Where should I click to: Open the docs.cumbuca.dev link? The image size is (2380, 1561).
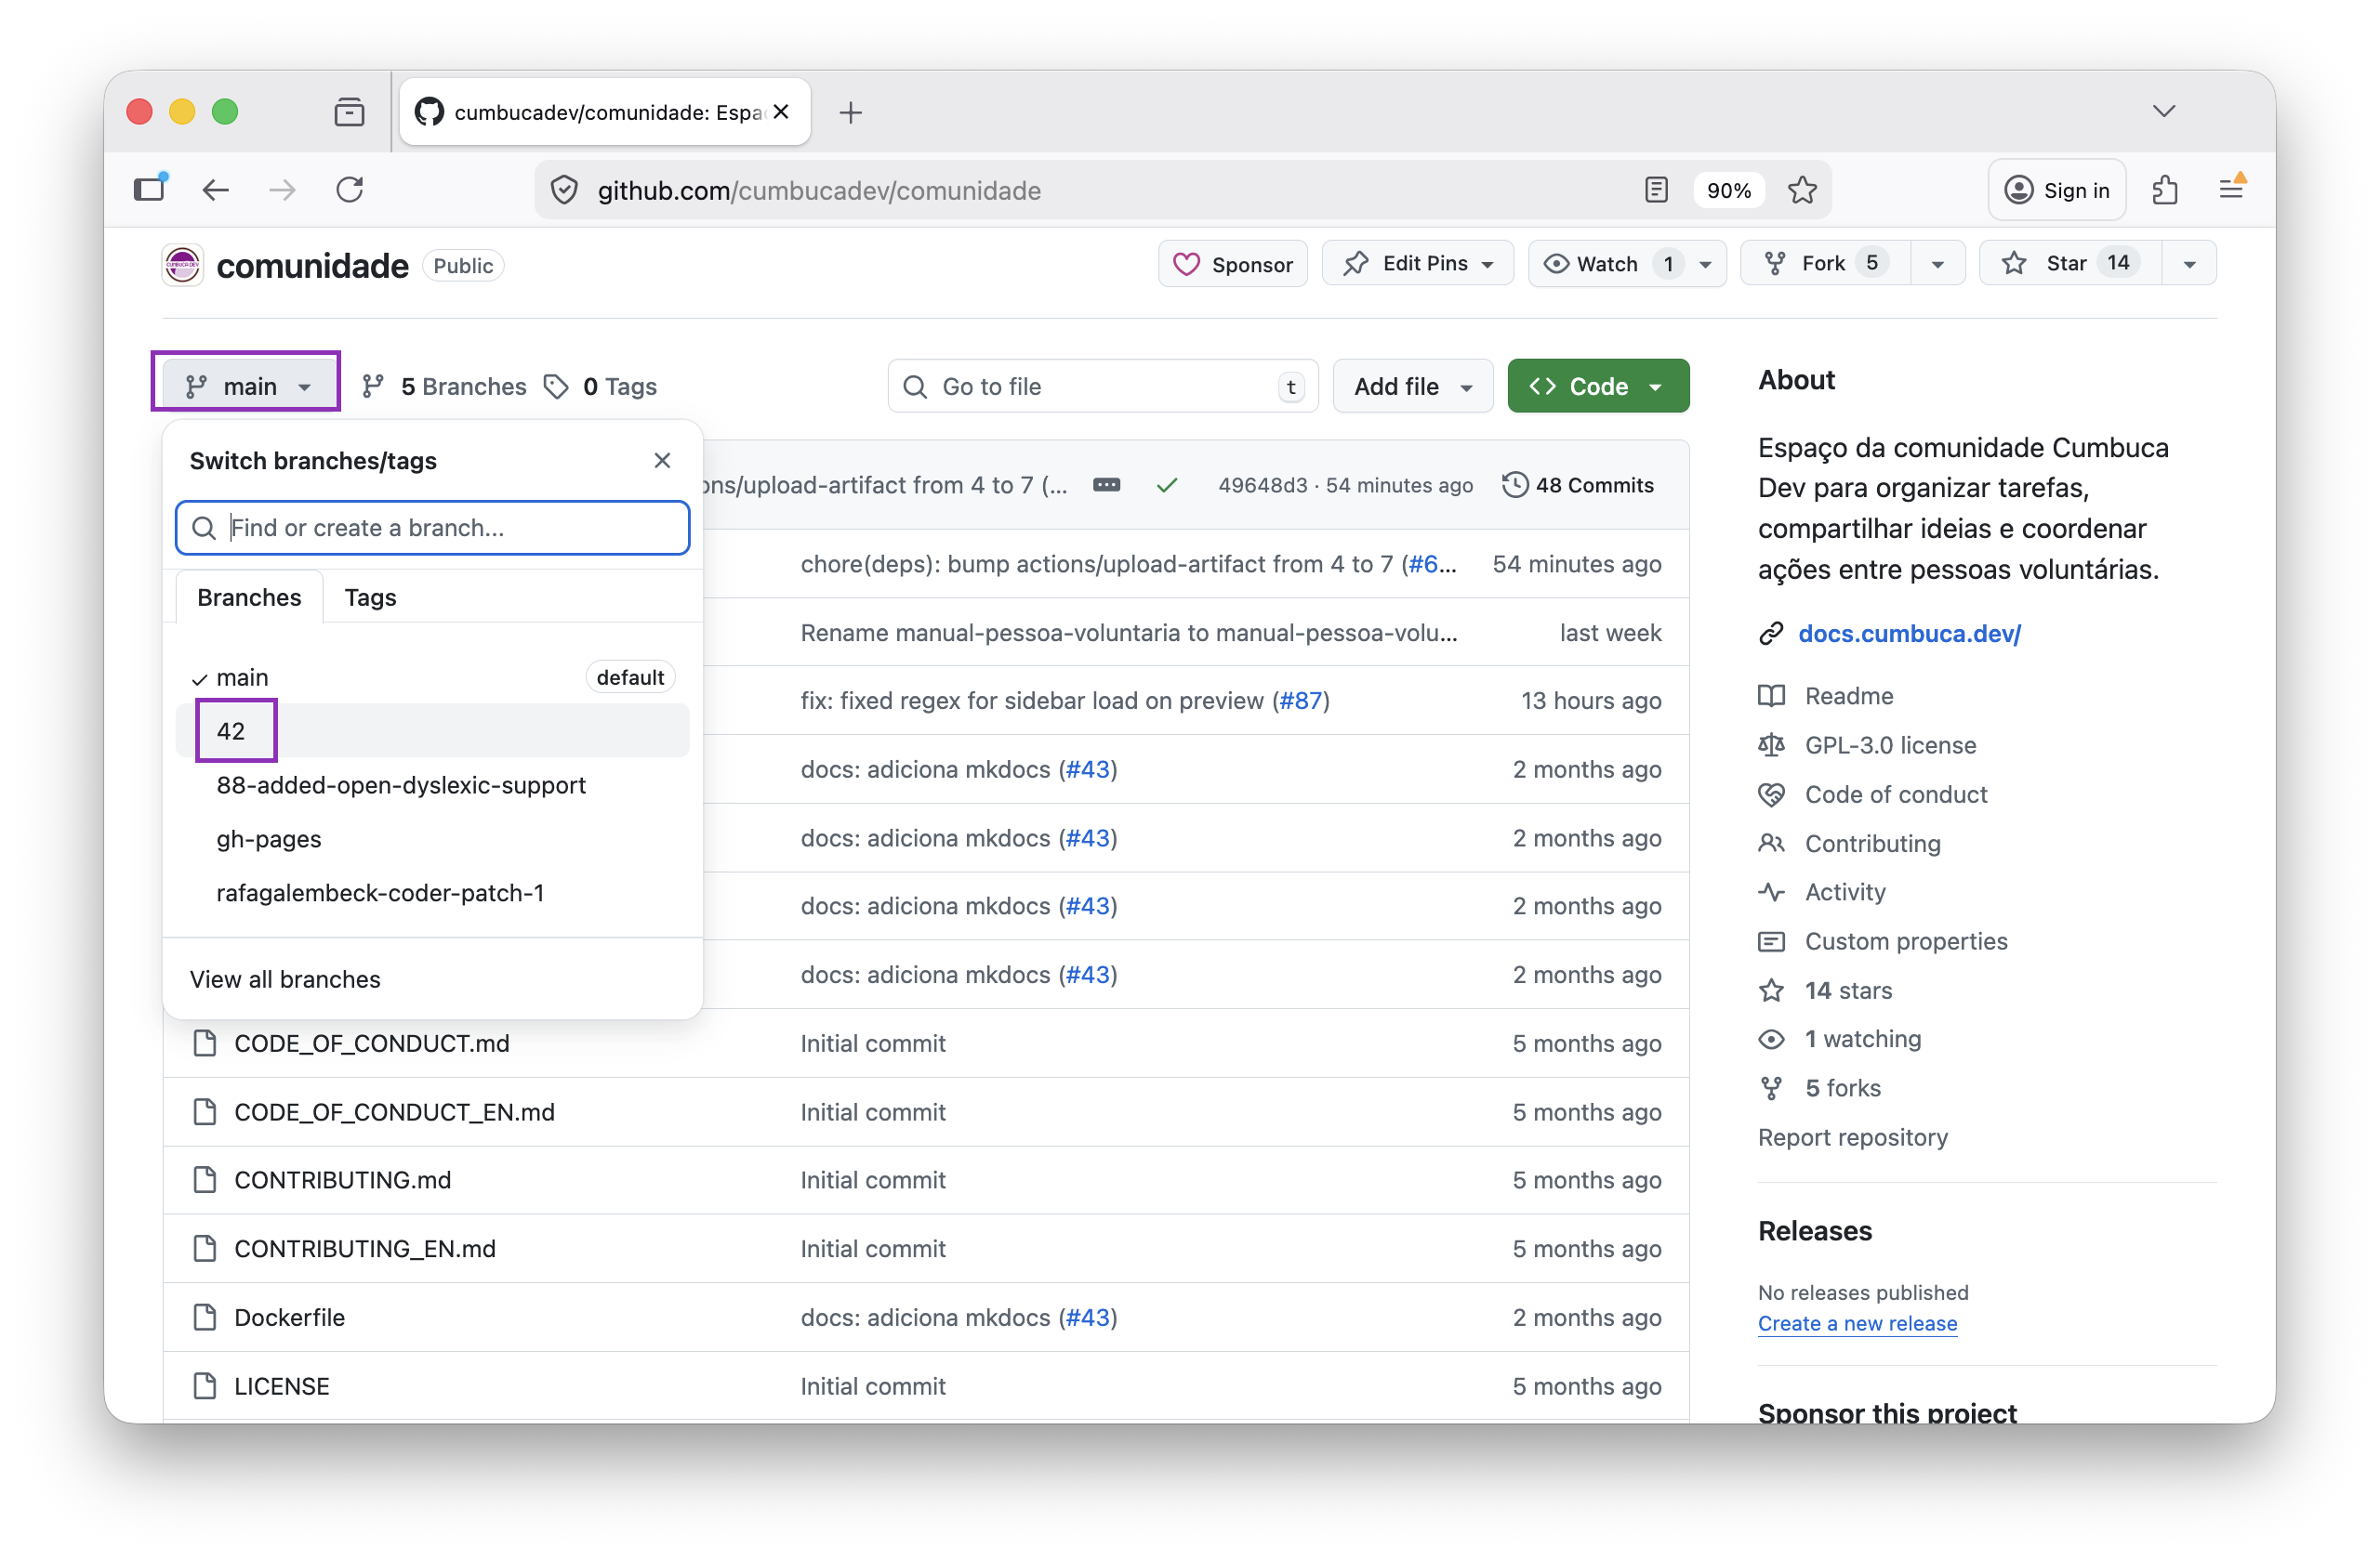coord(1909,634)
